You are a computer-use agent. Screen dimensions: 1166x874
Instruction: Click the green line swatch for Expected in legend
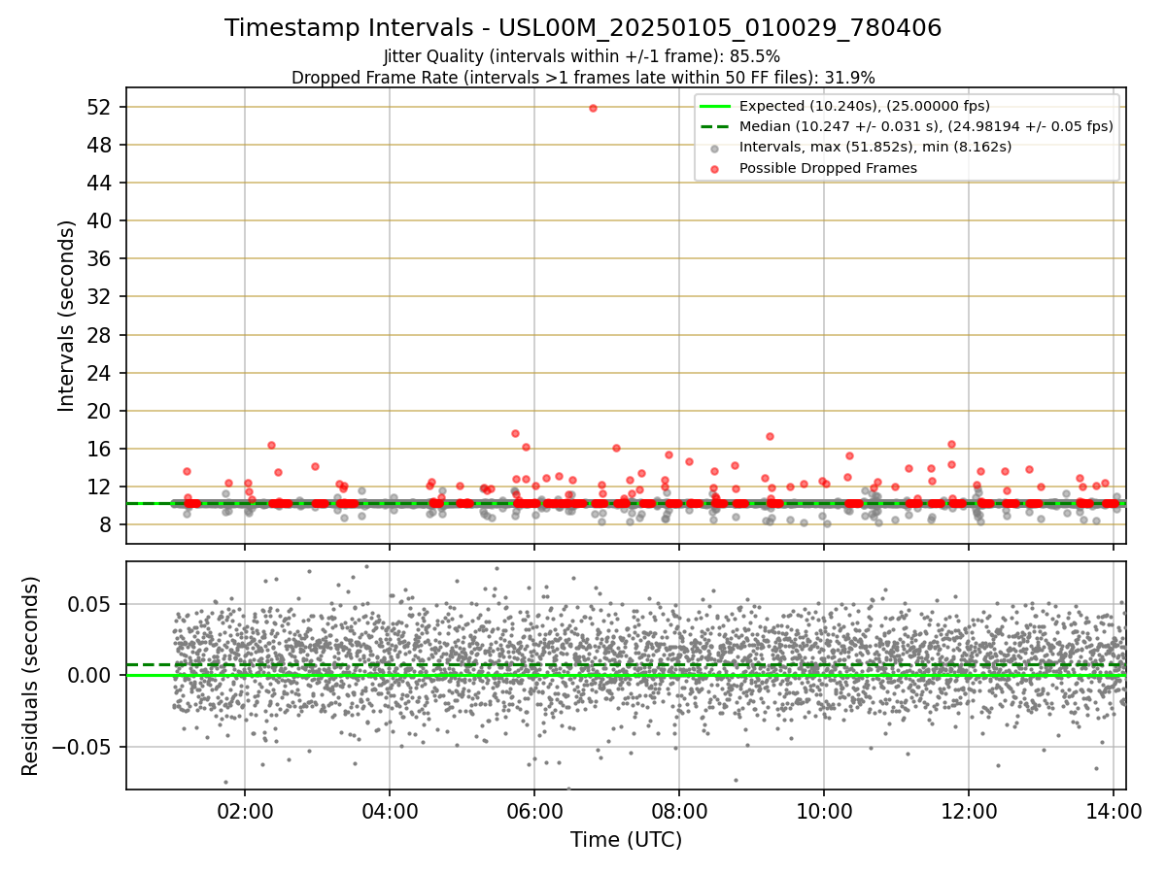click(715, 107)
